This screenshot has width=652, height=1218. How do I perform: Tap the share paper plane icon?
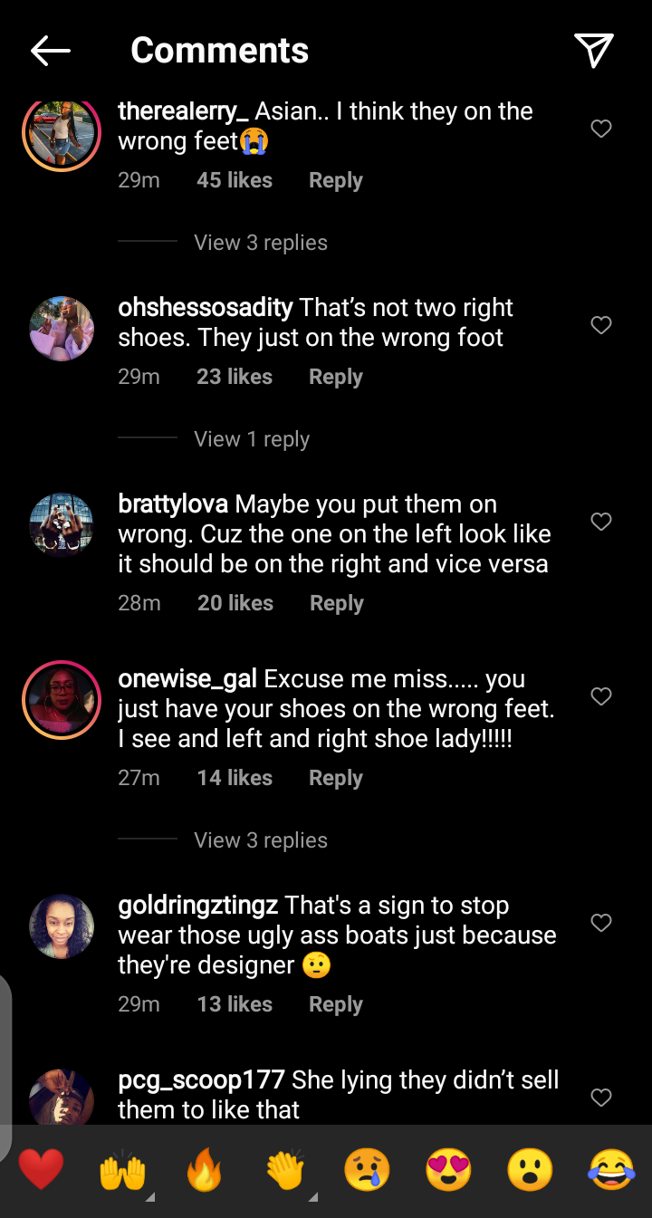(x=594, y=51)
